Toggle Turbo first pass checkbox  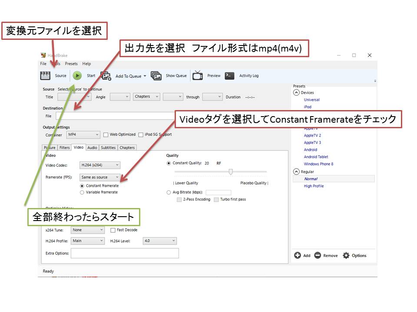click(x=216, y=199)
